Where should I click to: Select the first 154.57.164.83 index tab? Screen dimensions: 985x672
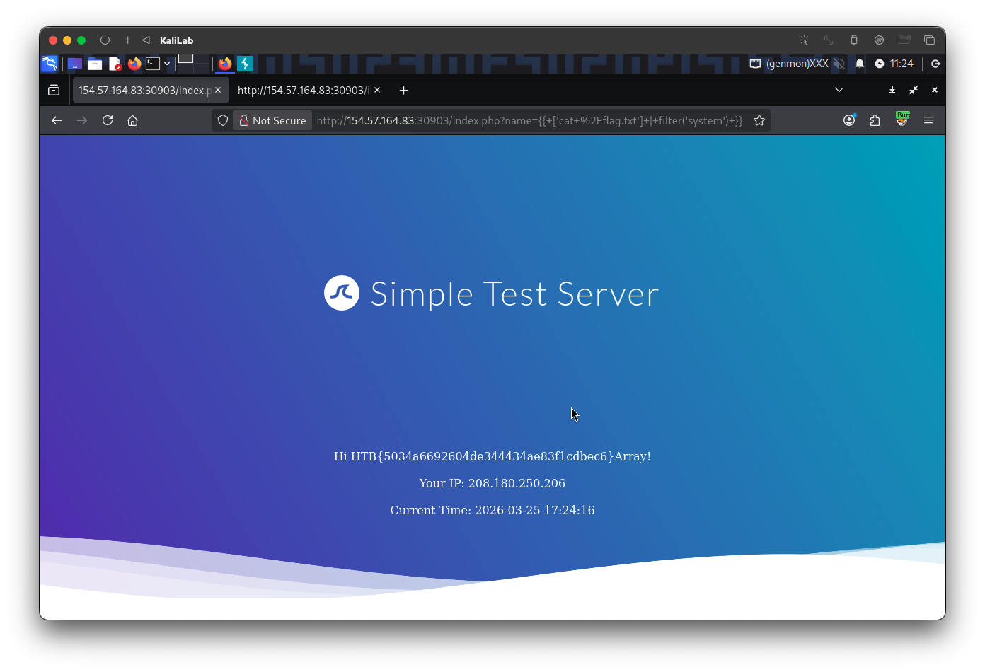[144, 90]
